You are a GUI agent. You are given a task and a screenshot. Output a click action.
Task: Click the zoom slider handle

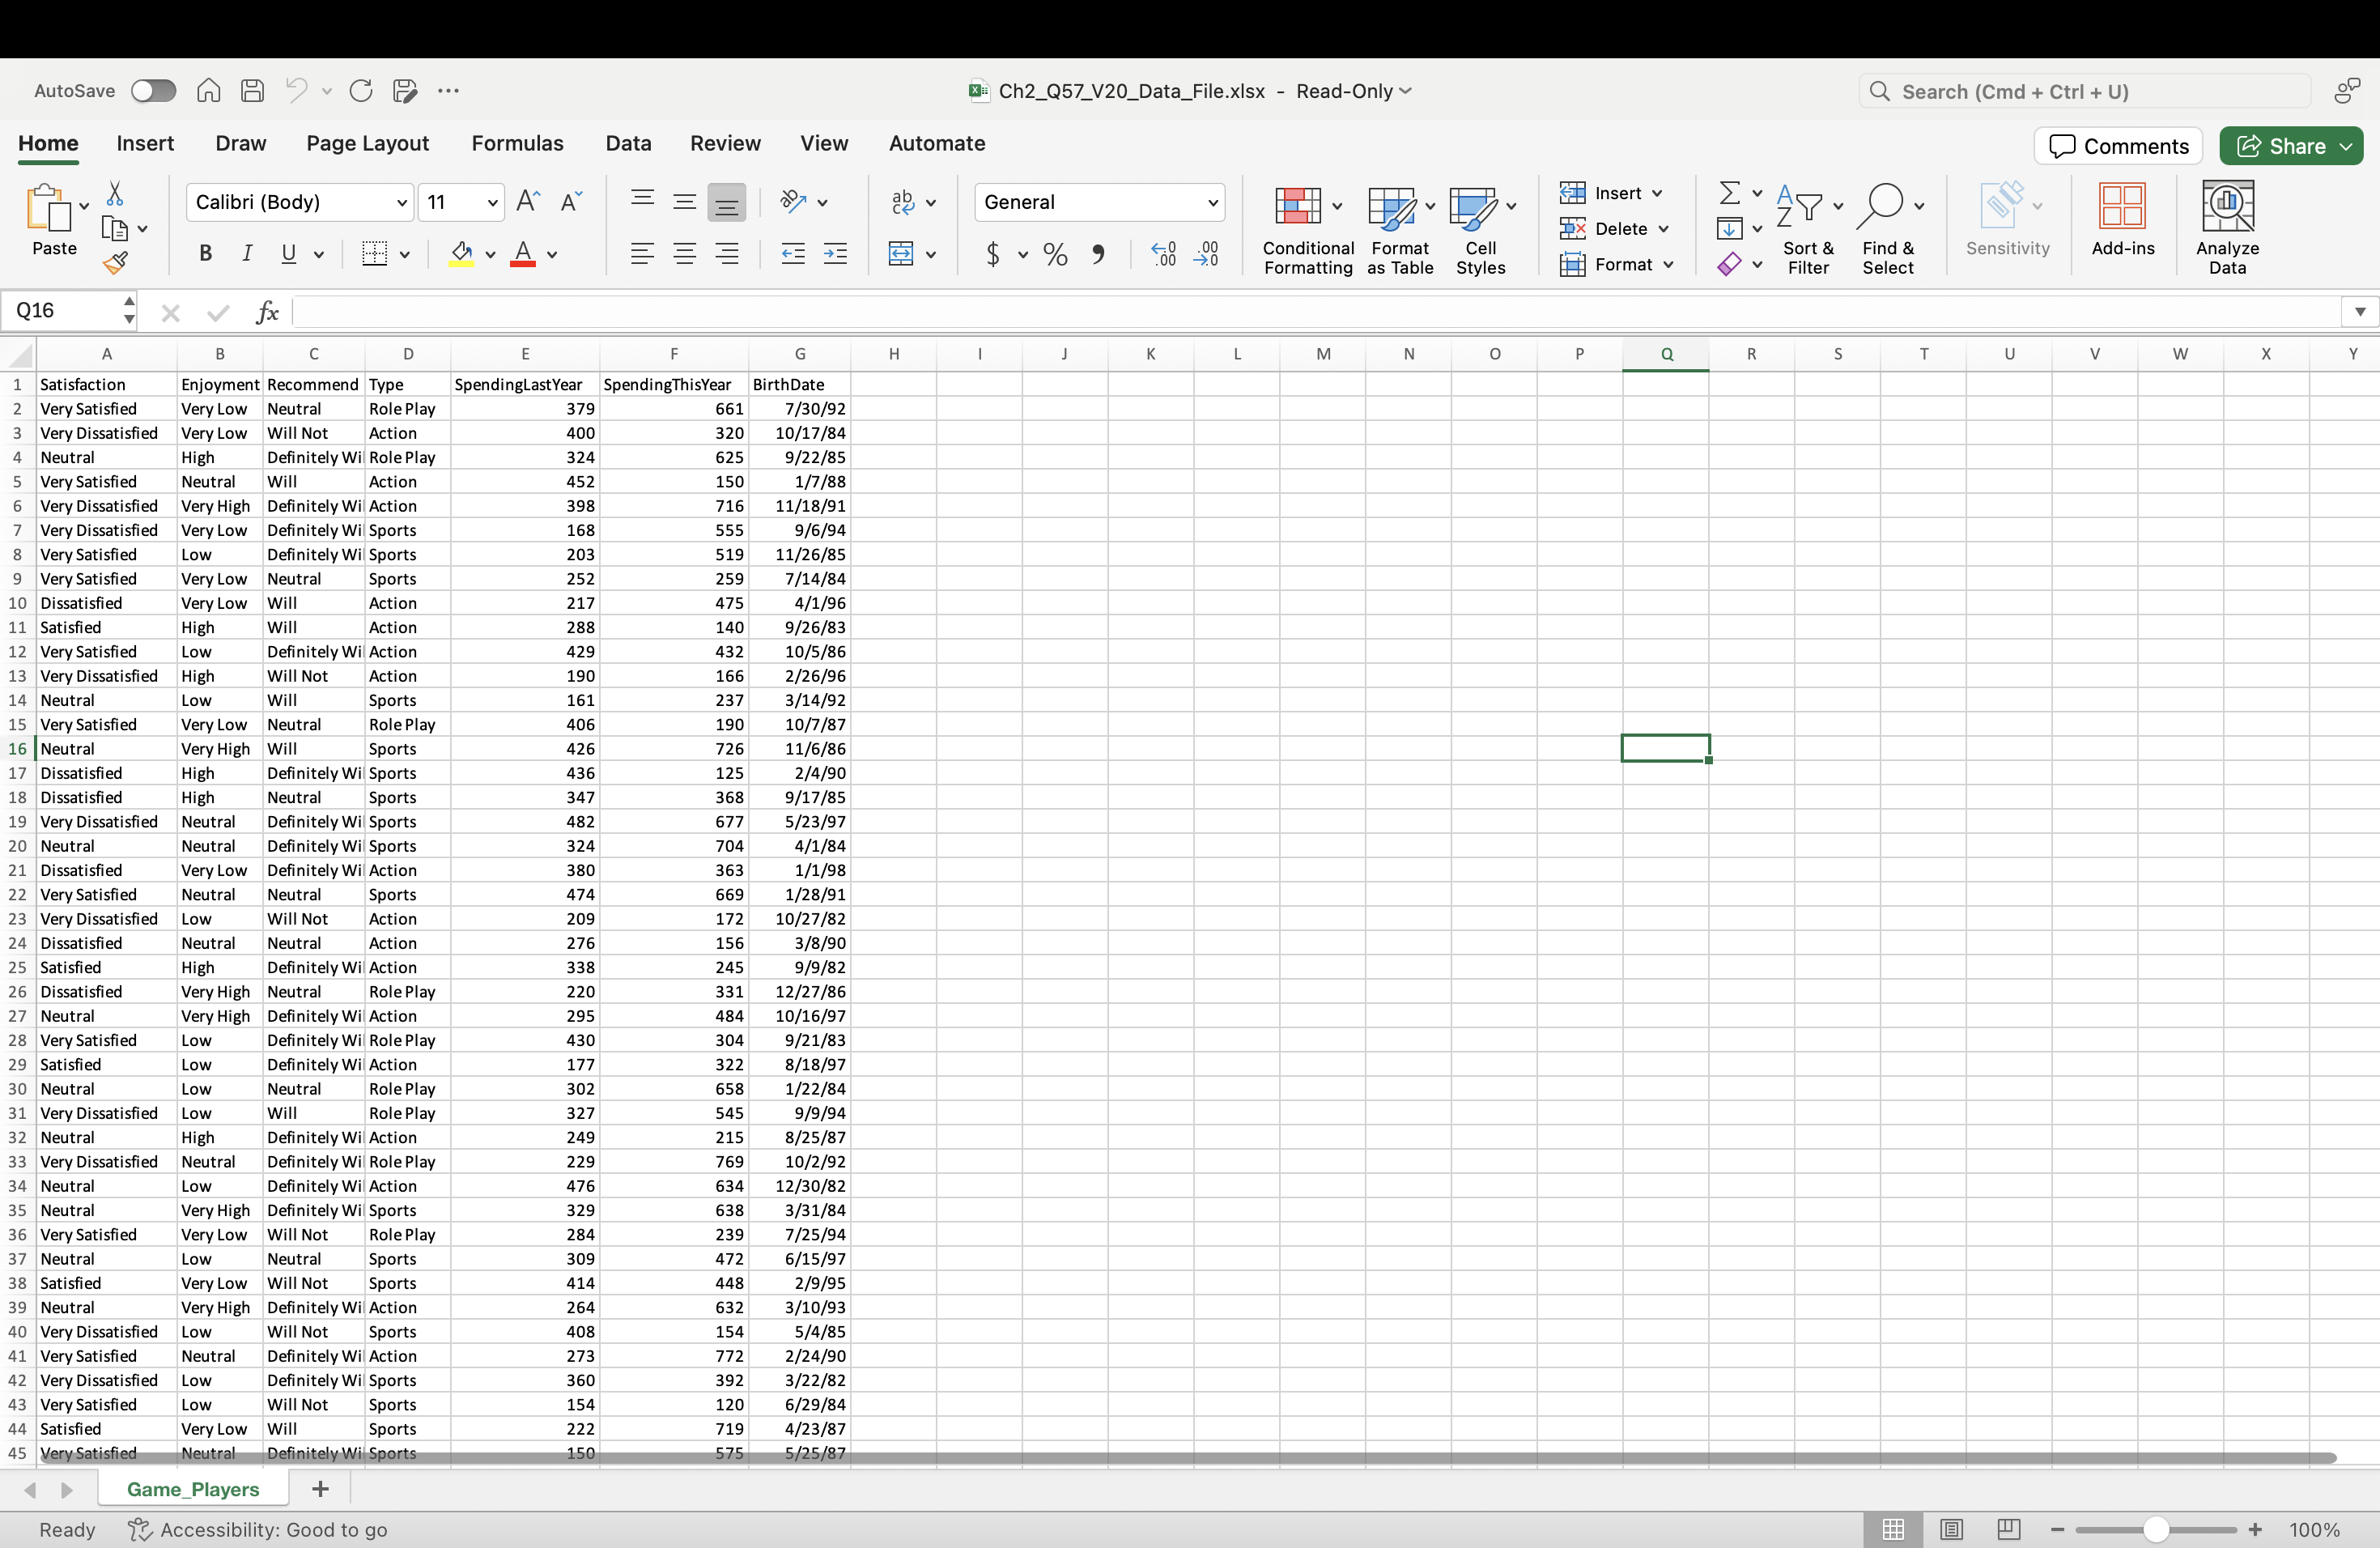(x=2155, y=1529)
